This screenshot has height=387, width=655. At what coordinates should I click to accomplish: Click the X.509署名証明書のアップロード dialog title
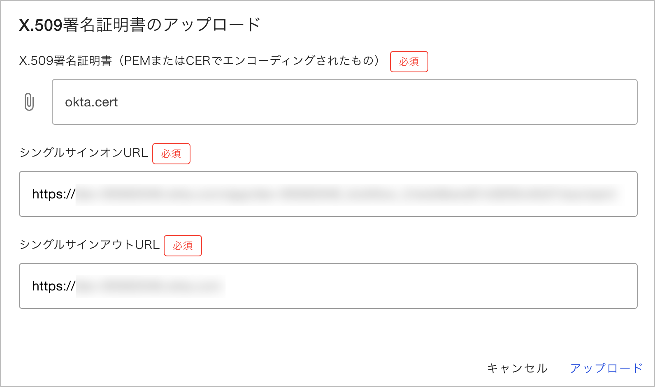point(140,25)
